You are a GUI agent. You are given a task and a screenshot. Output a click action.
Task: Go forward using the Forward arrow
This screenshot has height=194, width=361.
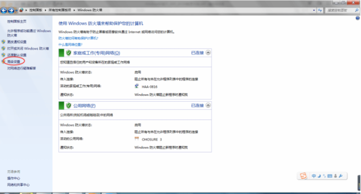click(x=11, y=10)
